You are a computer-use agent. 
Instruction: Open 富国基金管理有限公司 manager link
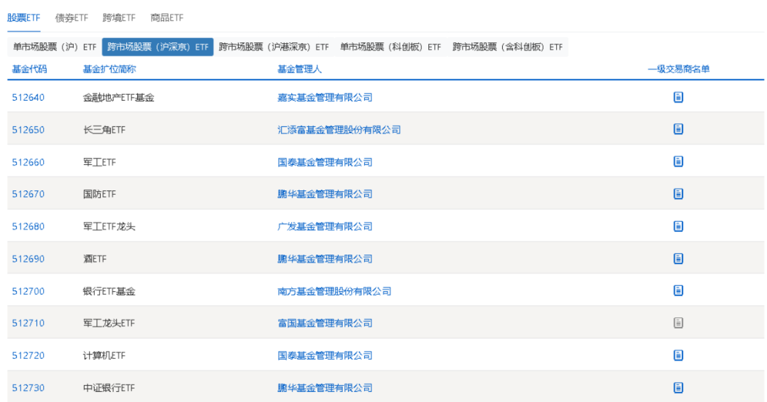pyautogui.click(x=325, y=323)
